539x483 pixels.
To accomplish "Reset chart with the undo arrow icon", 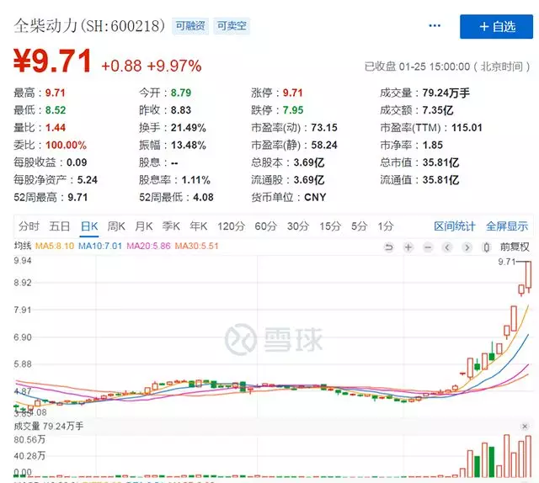I will pyautogui.click(x=389, y=247).
